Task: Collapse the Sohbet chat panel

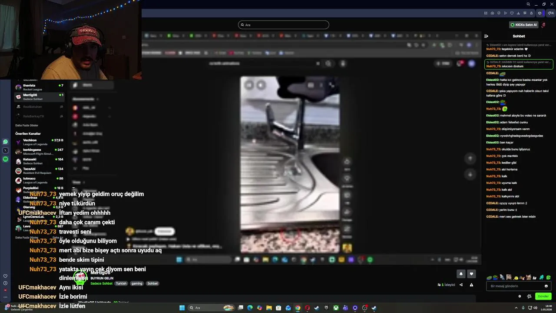Action: tap(486, 36)
